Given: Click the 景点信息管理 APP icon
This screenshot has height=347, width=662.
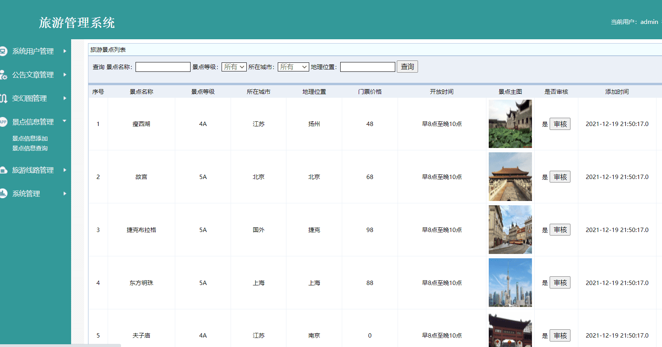Looking at the screenshot, I should tap(3, 122).
